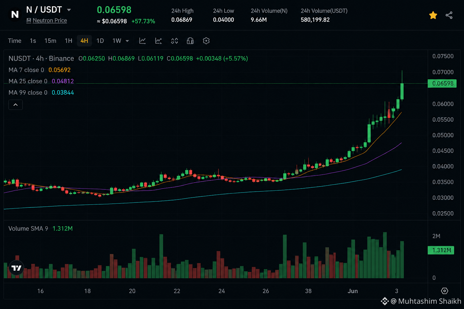Click the 24h Low value 0.04000

[224, 20]
